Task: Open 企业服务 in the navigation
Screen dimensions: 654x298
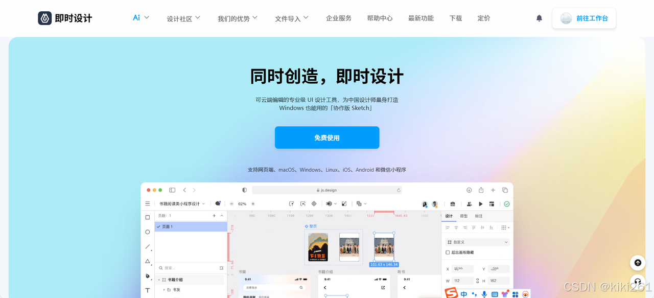Action: click(339, 18)
